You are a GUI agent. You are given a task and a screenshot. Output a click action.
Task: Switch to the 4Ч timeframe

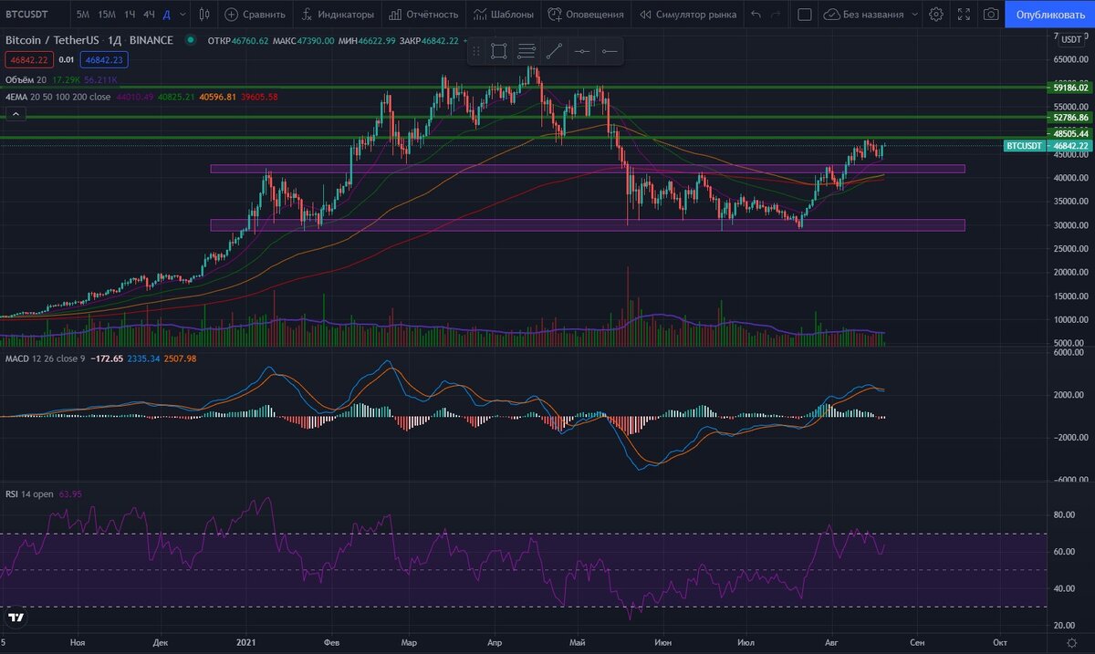149,15
